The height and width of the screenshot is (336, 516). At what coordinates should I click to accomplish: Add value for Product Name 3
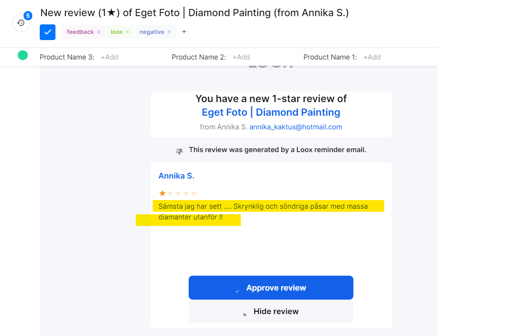tap(109, 57)
